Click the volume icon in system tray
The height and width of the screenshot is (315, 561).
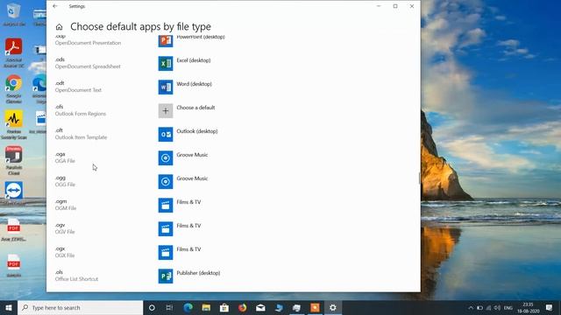click(x=497, y=307)
